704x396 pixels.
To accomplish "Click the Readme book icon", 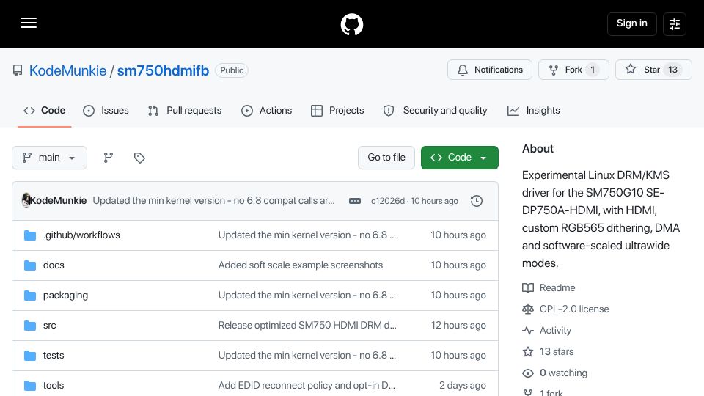I will point(528,287).
